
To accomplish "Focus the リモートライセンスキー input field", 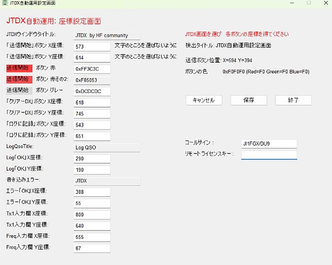I will pos(269,155).
